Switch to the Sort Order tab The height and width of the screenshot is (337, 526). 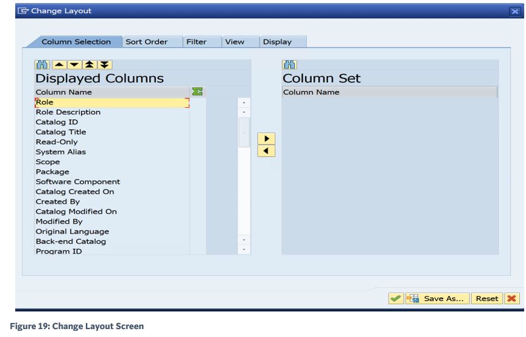pyautogui.click(x=147, y=42)
